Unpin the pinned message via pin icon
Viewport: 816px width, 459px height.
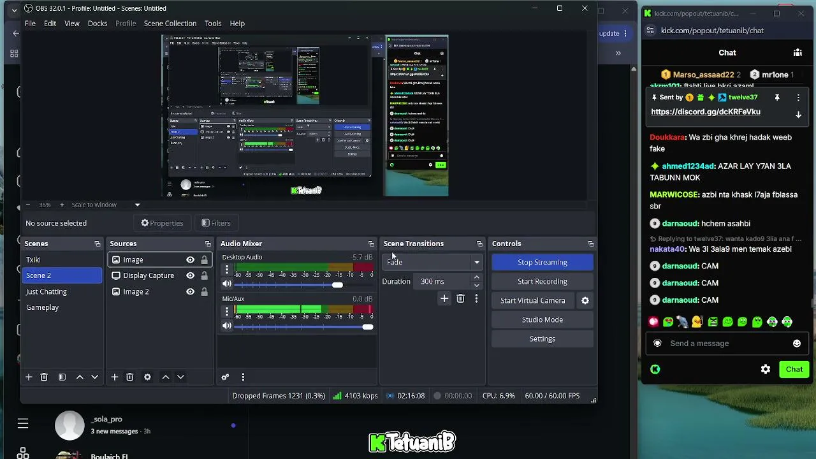click(x=777, y=98)
